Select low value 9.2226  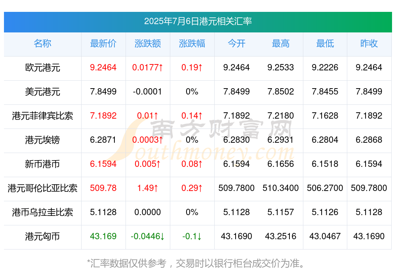325,67
